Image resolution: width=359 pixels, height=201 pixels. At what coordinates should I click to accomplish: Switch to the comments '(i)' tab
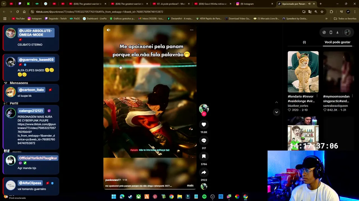tap(304, 42)
